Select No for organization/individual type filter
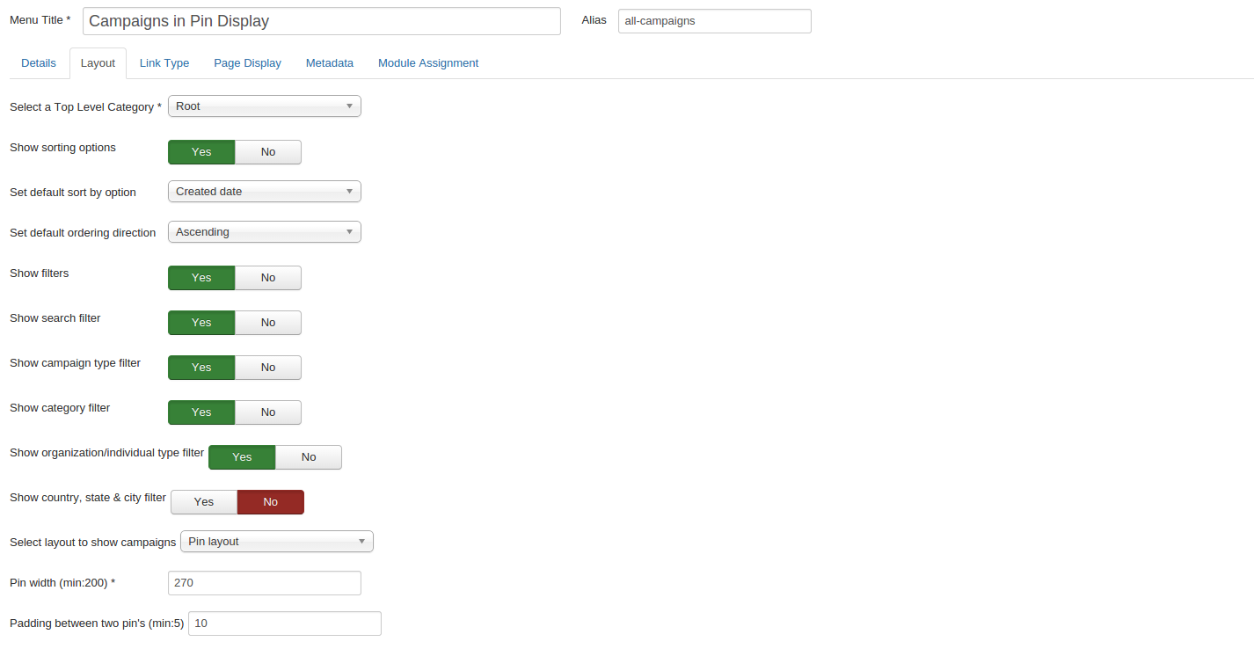The height and width of the screenshot is (649, 1254). [x=309, y=457]
